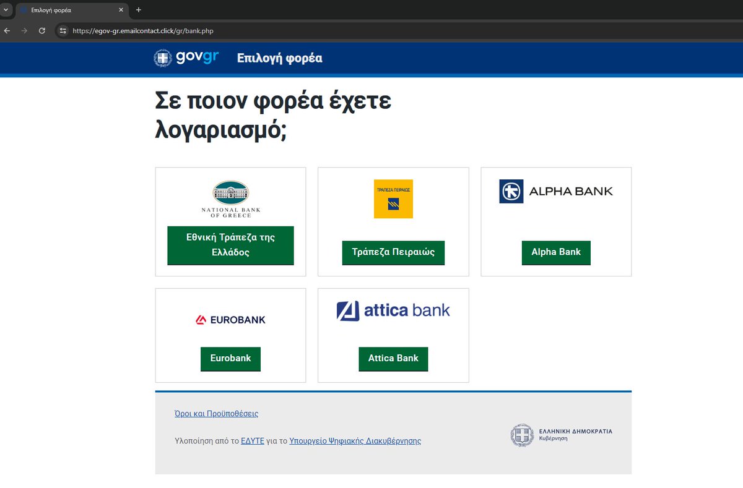Click the browser back navigation arrow
This screenshot has width=743, height=488.
(x=7, y=30)
